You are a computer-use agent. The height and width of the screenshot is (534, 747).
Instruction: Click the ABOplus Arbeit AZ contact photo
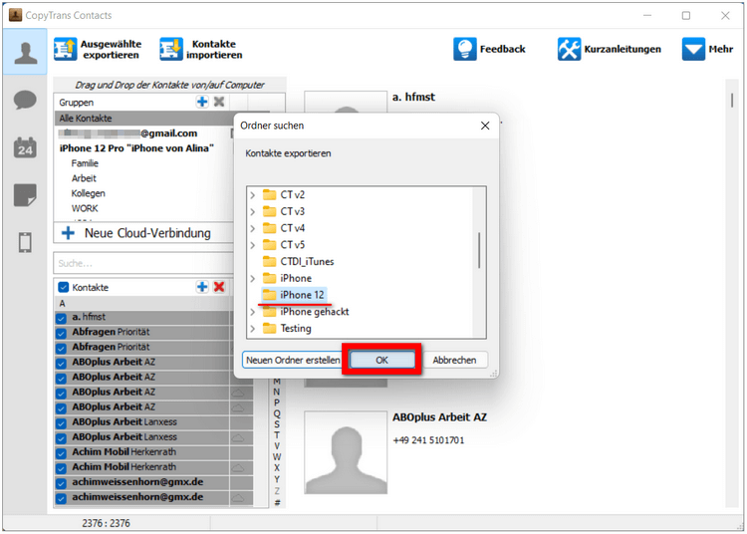tap(346, 452)
